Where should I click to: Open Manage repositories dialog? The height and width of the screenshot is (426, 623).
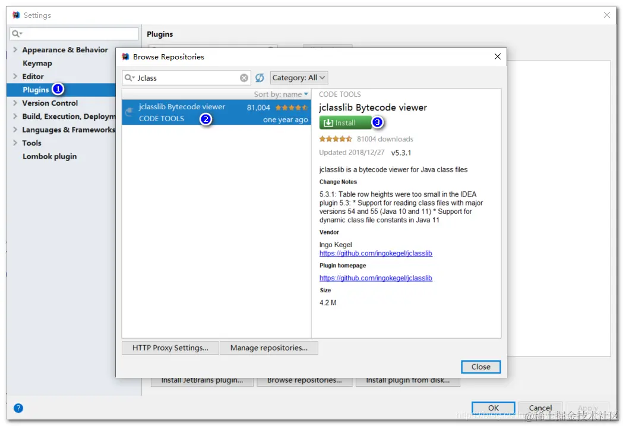tap(269, 348)
